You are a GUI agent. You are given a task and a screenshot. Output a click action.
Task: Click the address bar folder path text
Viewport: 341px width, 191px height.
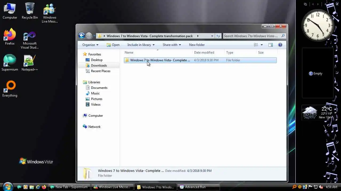pyautogui.click(x=150, y=36)
